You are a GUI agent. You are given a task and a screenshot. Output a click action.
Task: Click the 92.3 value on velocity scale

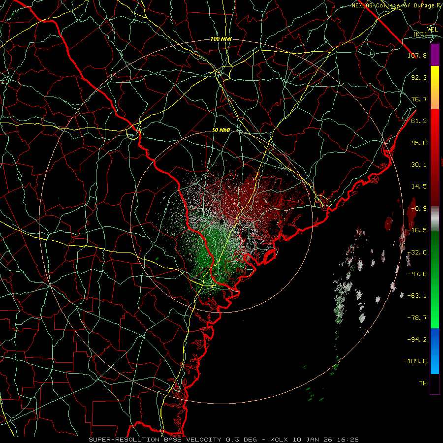pos(419,77)
